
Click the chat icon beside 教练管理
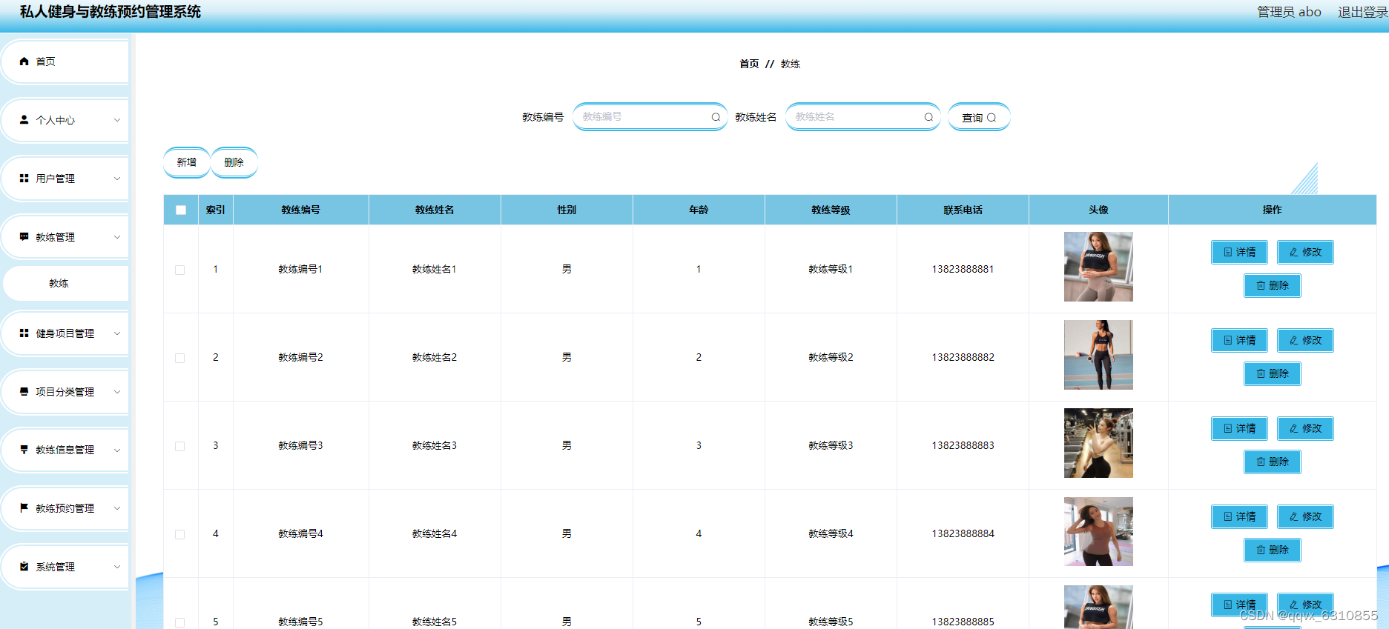point(24,237)
